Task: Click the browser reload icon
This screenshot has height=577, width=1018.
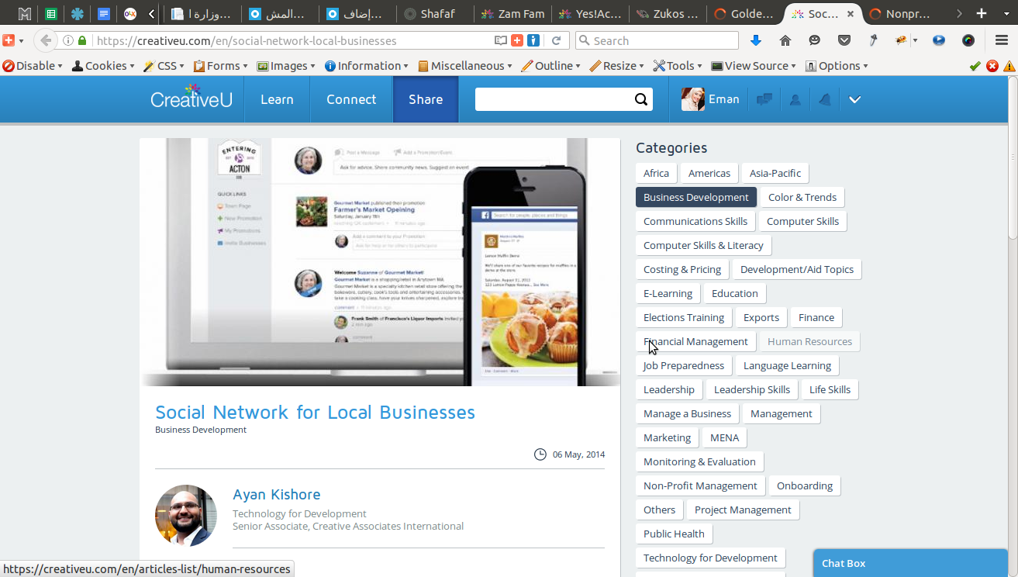Action: coord(556,40)
